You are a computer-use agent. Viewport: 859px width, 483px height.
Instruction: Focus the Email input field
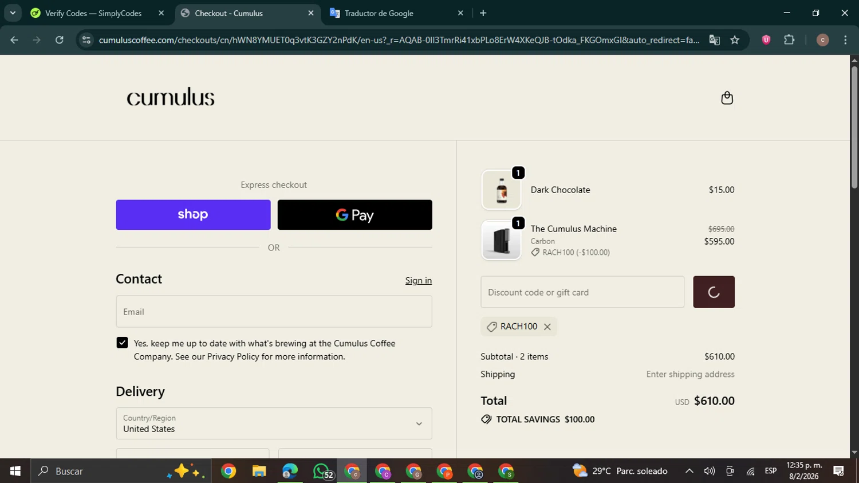(x=274, y=312)
